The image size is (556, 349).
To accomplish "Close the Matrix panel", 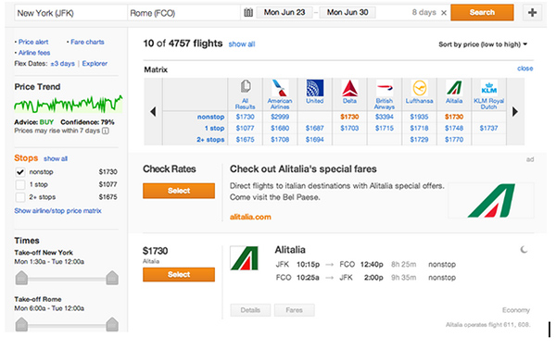I will tap(524, 69).
